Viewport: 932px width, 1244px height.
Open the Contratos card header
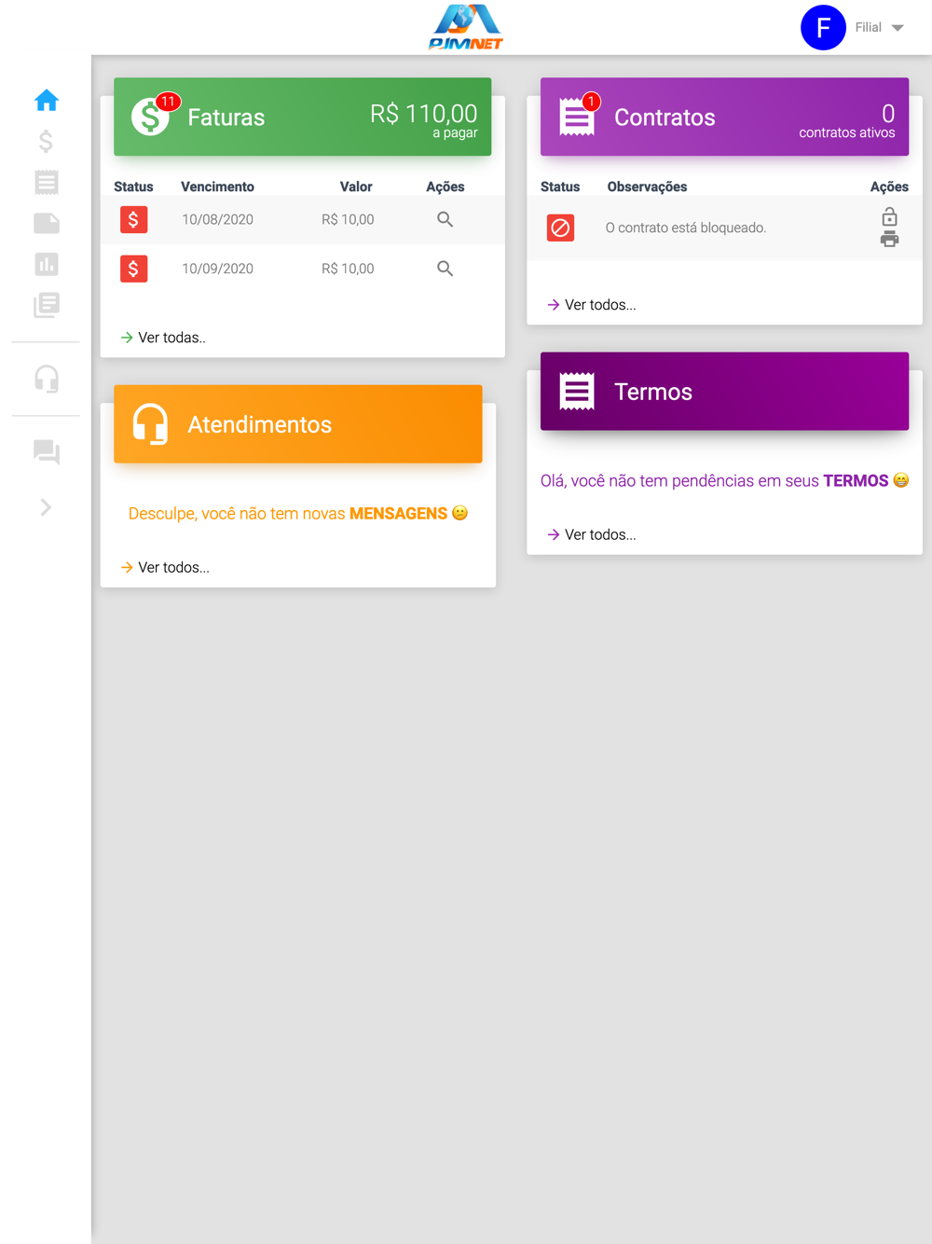click(724, 117)
